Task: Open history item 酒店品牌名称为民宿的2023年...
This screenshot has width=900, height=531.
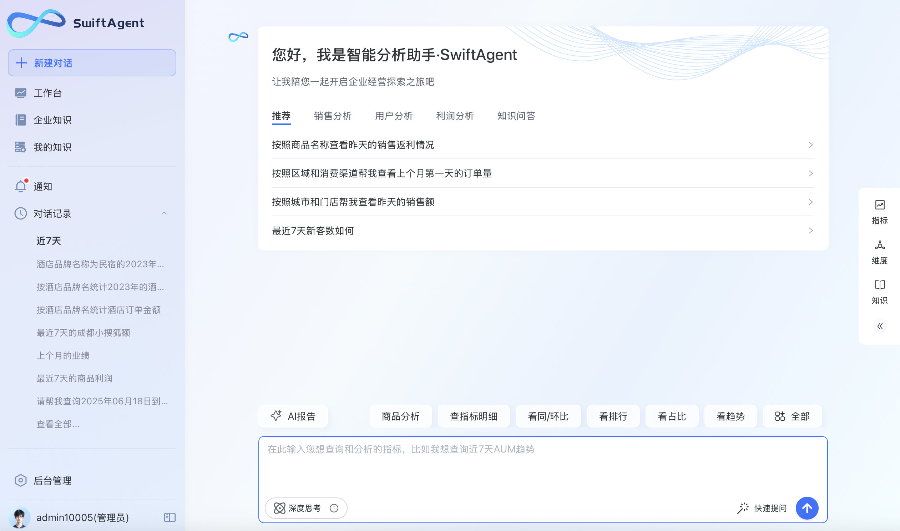Action: pos(100,264)
